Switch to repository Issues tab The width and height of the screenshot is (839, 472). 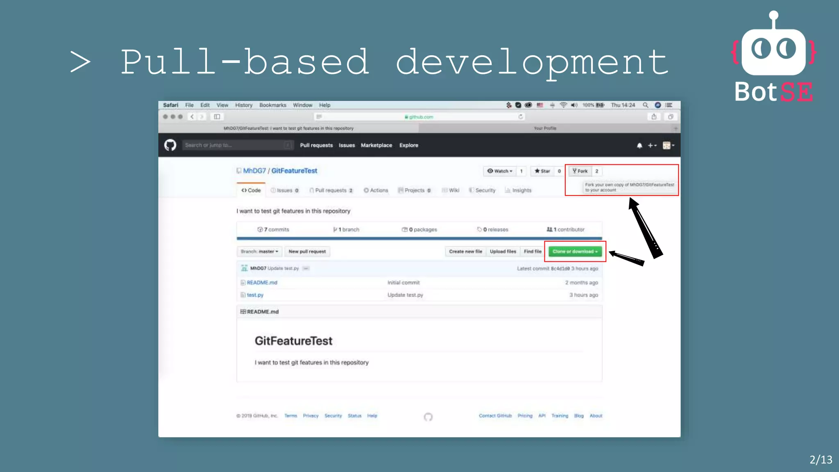coord(285,190)
